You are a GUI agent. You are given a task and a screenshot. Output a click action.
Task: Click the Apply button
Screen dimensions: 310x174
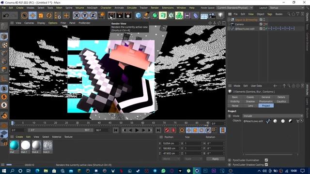215,159
